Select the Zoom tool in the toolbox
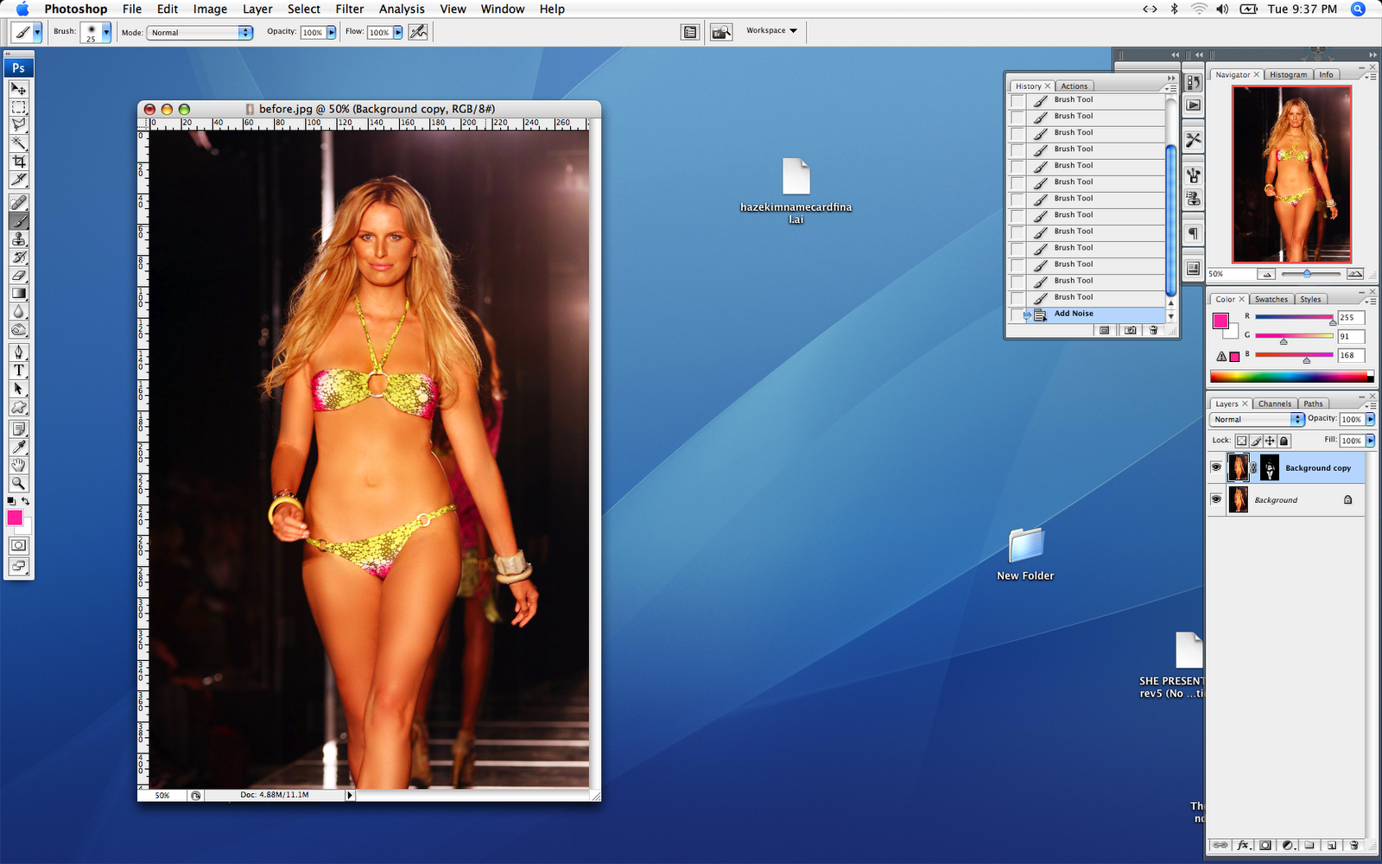 click(18, 483)
